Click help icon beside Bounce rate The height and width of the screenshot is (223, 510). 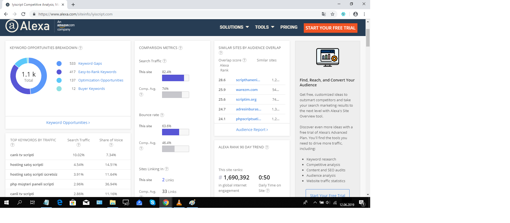coord(162,115)
